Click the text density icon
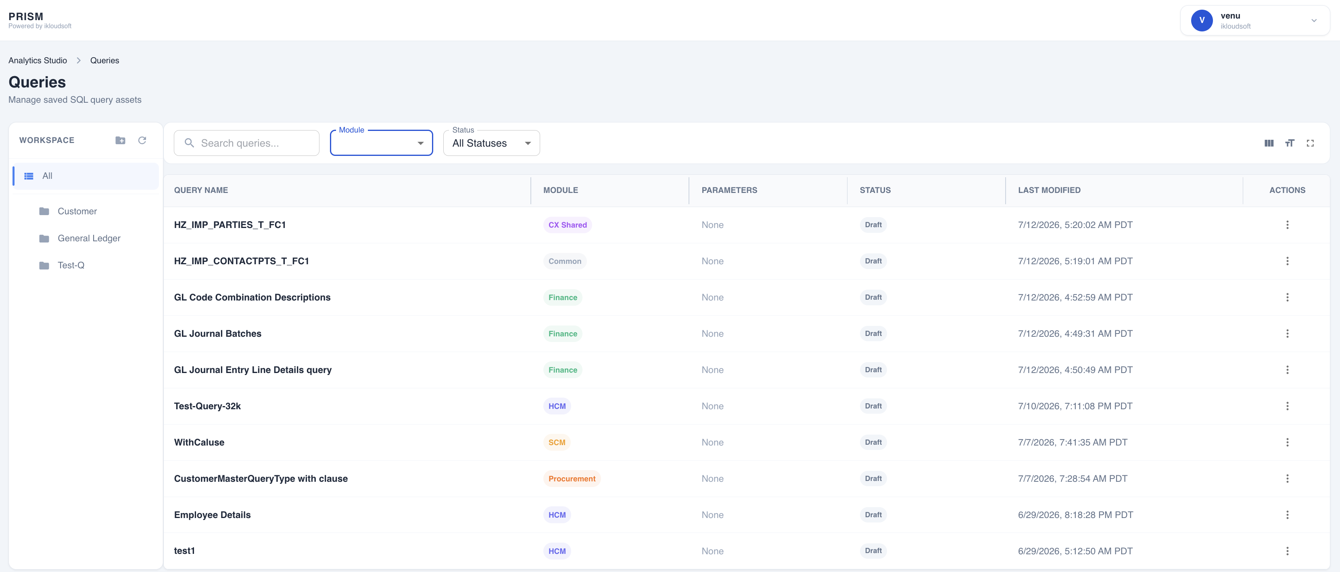Image resolution: width=1340 pixels, height=572 pixels. [1290, 143]
